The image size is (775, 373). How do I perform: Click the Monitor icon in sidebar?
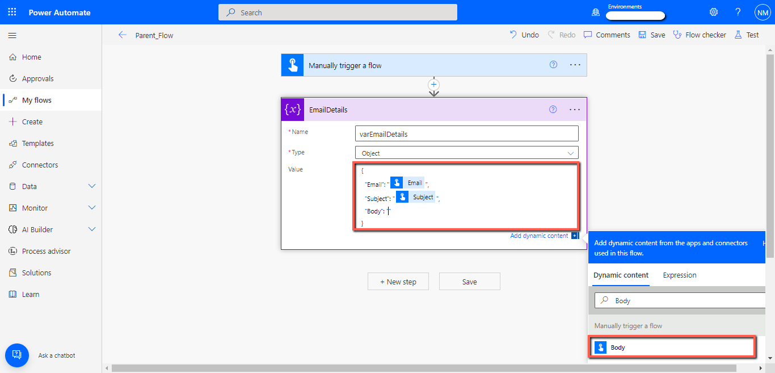coord(13,208)
